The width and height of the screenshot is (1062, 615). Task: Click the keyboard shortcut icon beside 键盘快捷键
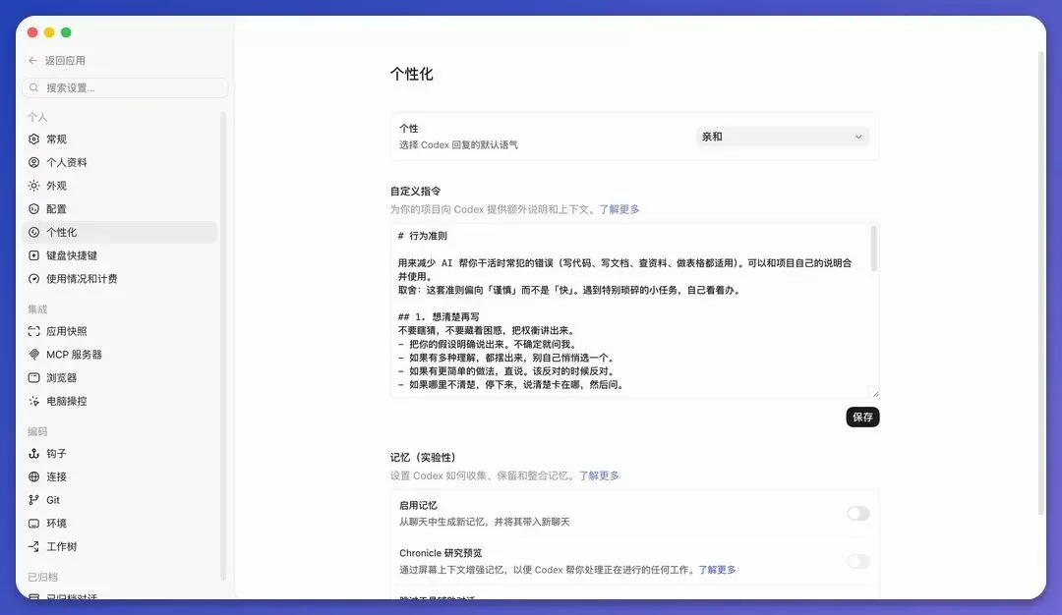[33, 255]
